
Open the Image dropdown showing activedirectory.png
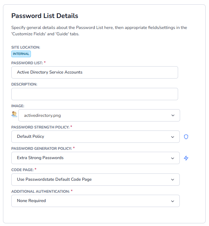[x=99, y=115]
